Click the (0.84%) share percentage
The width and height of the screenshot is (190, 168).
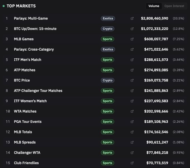coord(178,163)
